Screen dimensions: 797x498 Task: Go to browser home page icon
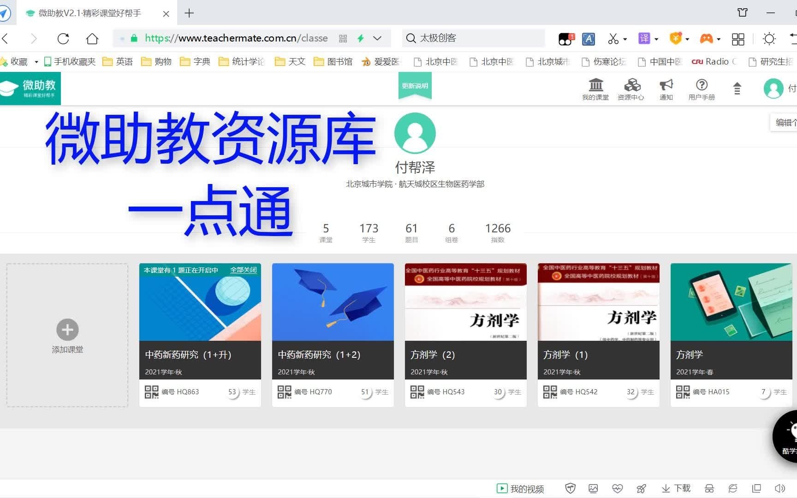click(92, 38)
